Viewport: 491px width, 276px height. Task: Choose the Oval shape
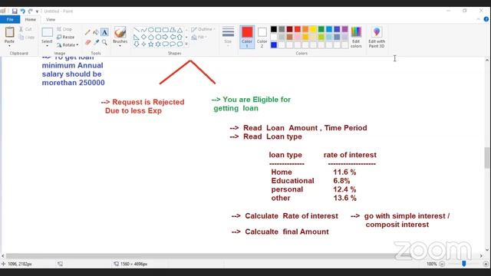[151, 30]
